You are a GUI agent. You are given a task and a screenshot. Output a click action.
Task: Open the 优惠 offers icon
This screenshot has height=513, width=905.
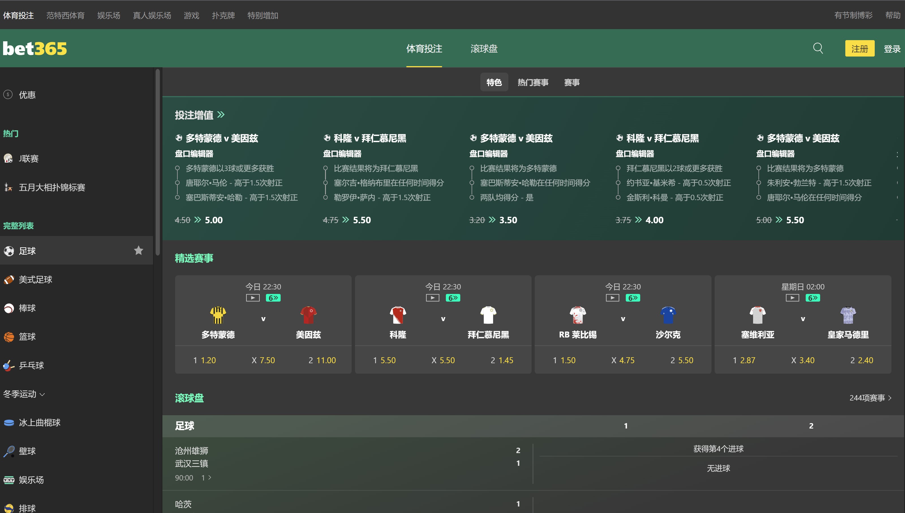click(x=8, y=94)
